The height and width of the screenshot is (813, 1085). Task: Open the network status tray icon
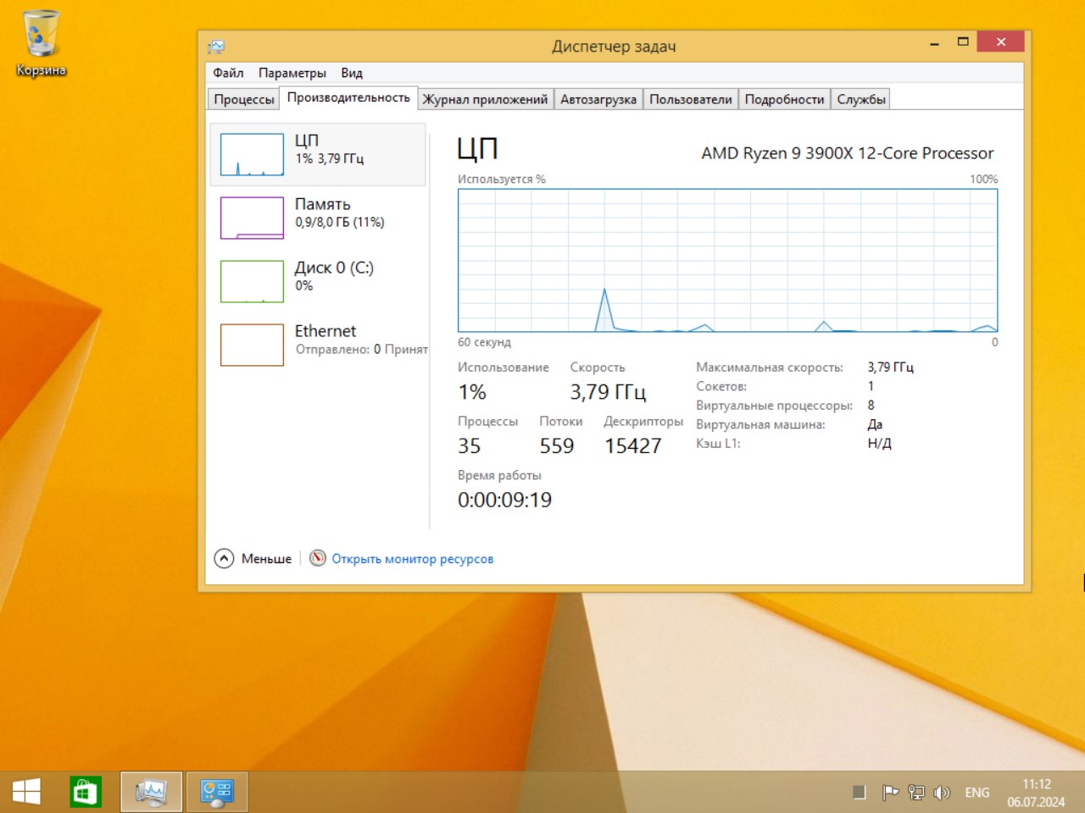[916, 792]
